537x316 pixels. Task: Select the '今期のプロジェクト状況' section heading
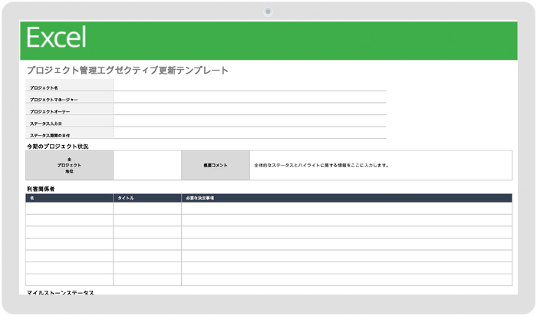(58, 146)
